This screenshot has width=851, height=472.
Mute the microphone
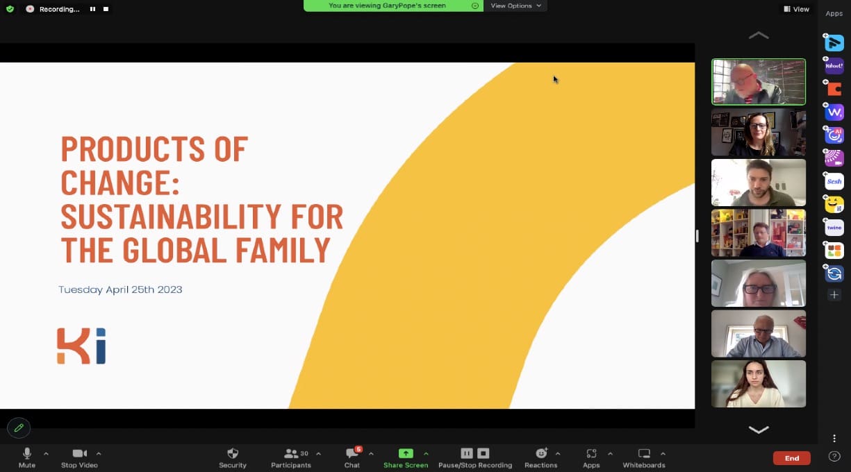(x=27, y=458)
